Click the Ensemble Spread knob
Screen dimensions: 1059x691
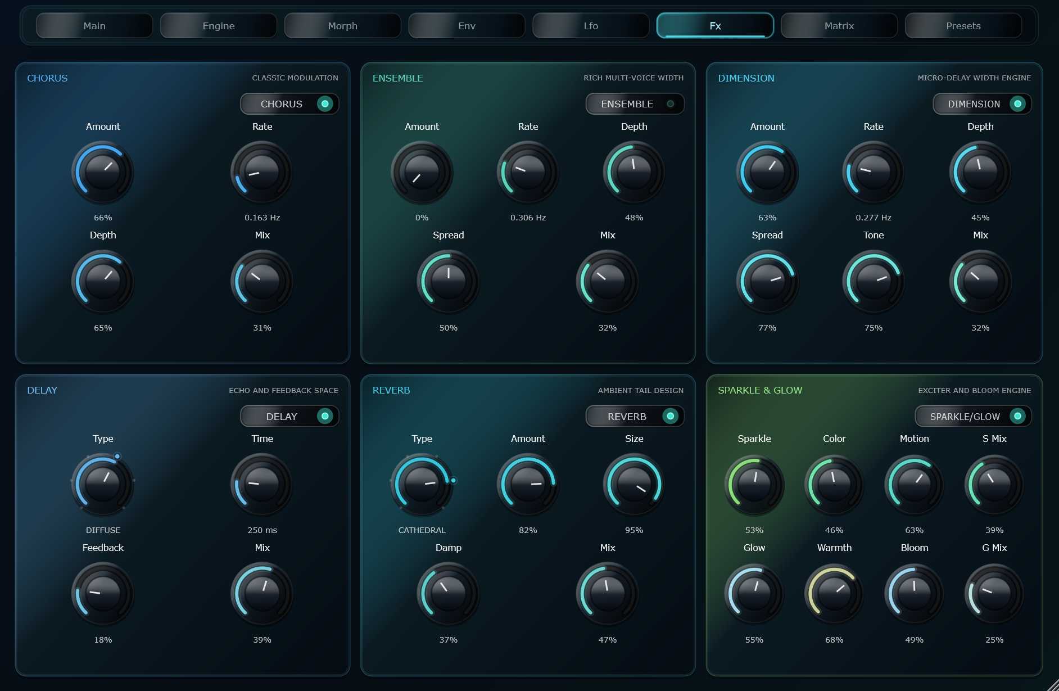pos(448,281)
